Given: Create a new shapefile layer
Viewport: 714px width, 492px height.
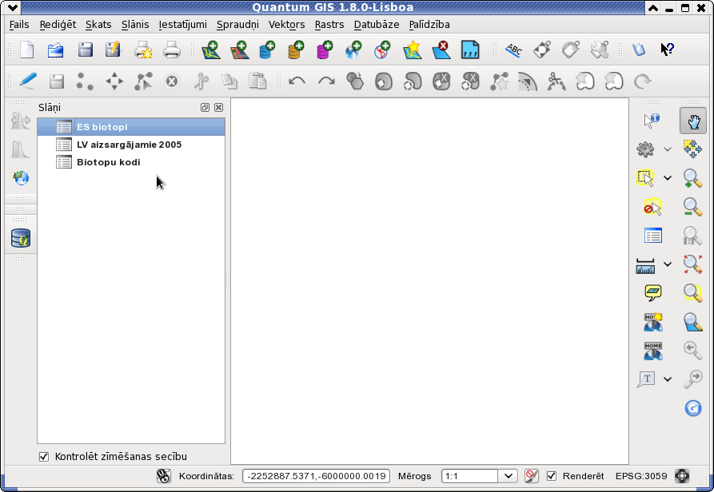Looking at the screenshot, I should (412, 49).
